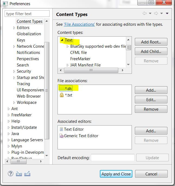Go back using the left arrow icon
The image size is (175, 186).
[x=145, y=13]
